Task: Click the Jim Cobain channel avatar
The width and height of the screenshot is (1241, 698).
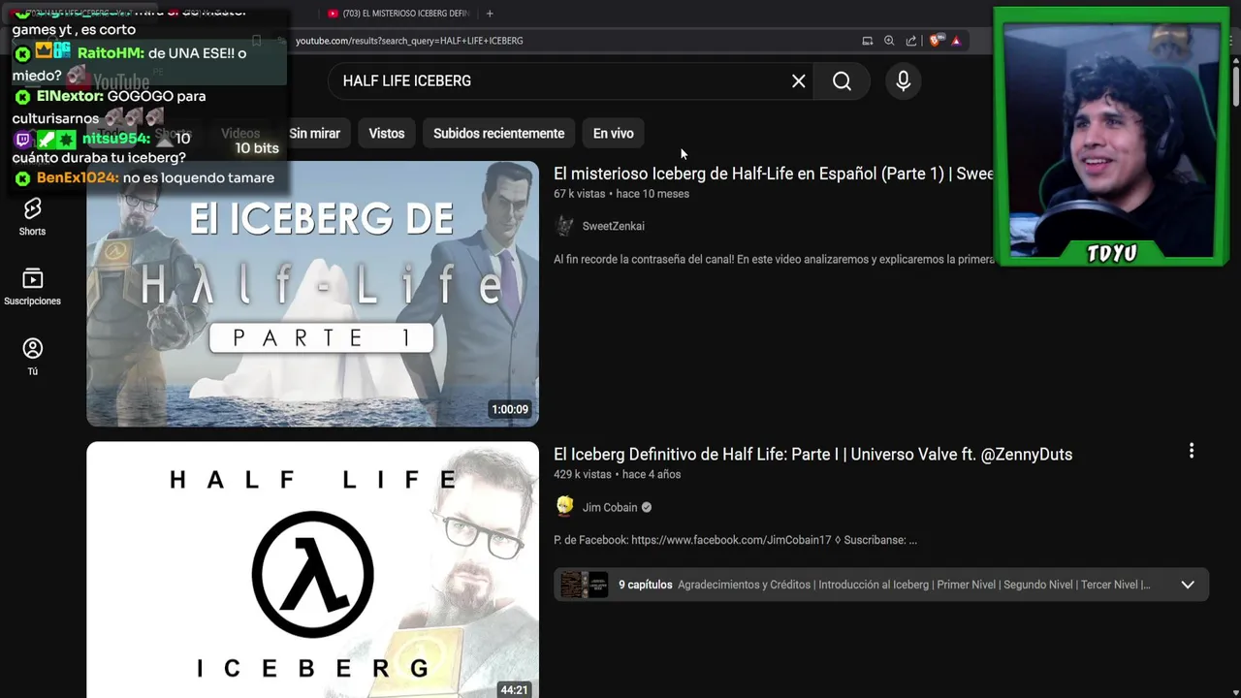Action: (564, 507)
